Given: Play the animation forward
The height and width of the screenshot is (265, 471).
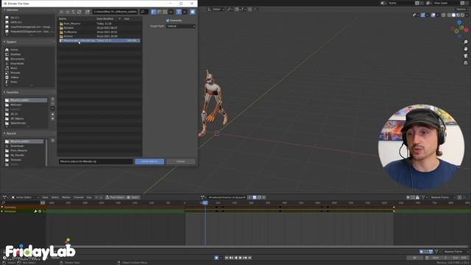Looking at the screenshot, I should pyautogui.click(x=241, y=258).
